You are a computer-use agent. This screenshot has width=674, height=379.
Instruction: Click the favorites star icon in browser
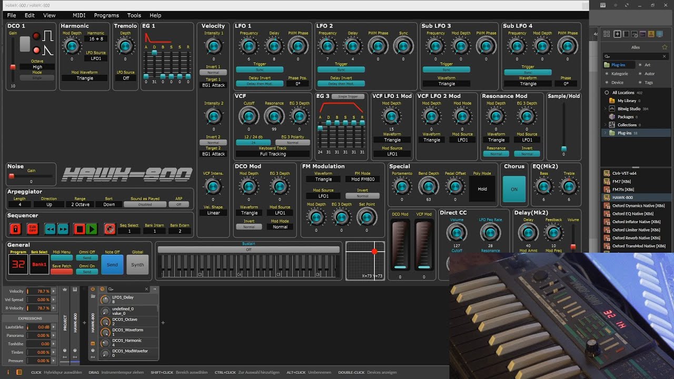[665, 47]
